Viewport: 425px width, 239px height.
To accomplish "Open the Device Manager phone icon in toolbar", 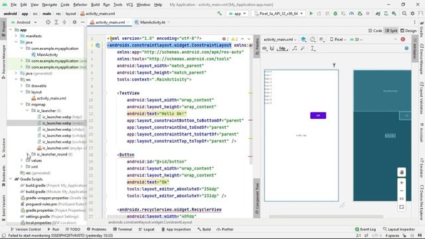I will (x=386, y=13).
